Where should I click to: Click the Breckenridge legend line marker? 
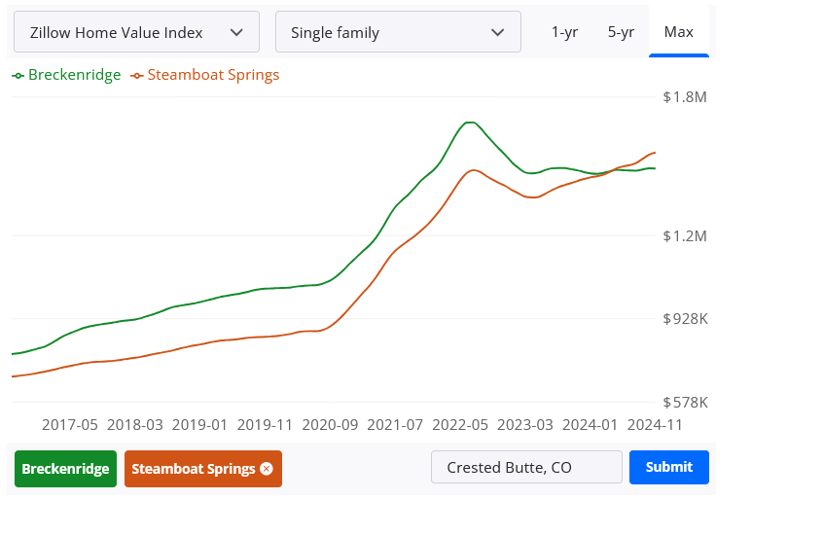(18, 76)
